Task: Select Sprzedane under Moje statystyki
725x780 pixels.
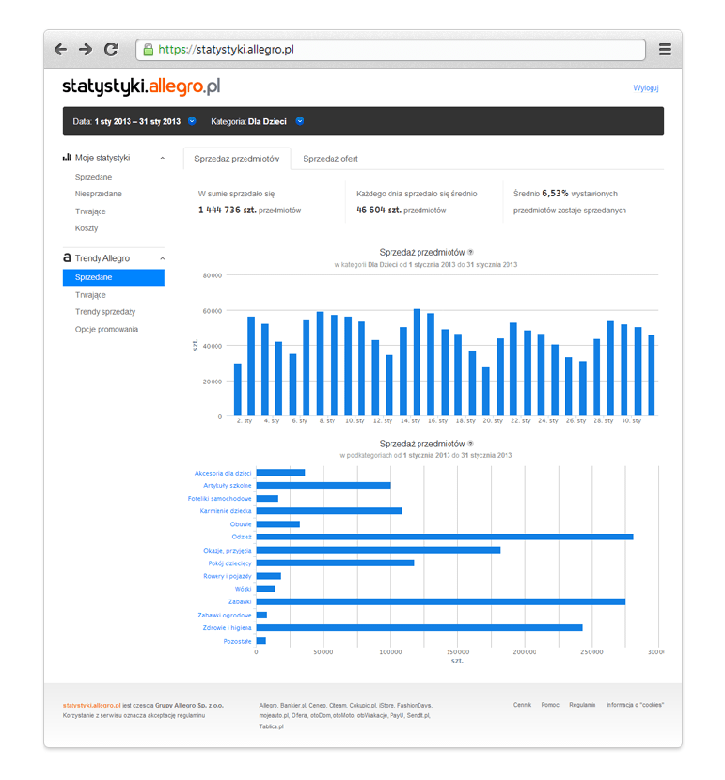Action: click(x=94, y=177)
